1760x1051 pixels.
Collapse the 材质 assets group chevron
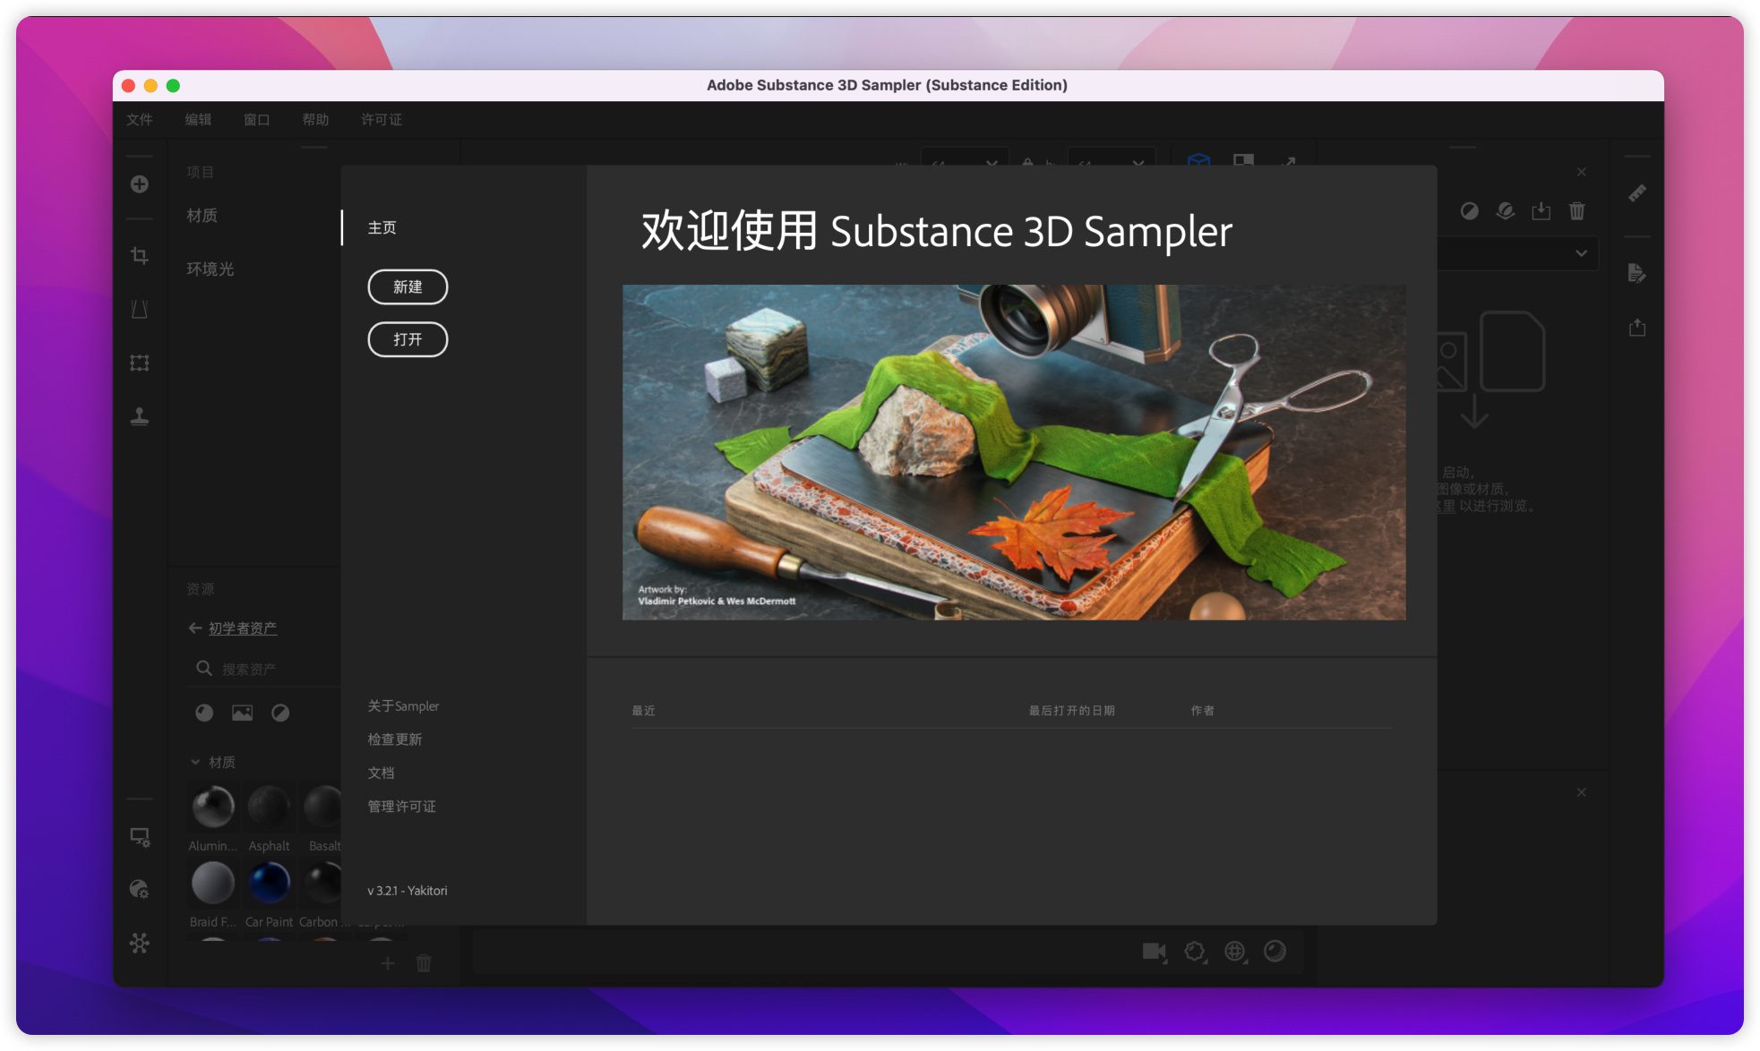pyautogui.click(x=195, y=762)
